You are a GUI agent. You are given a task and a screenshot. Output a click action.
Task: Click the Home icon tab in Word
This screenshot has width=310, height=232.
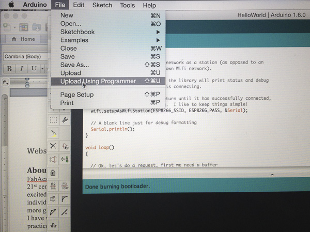pyautogui.click(x=23, y=39)
